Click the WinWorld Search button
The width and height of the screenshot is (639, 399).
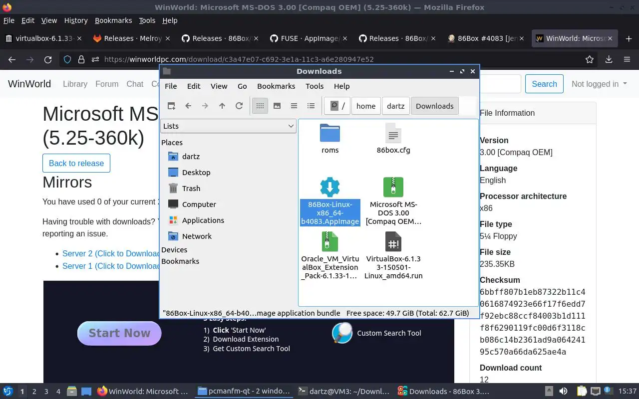pos(544,84)
